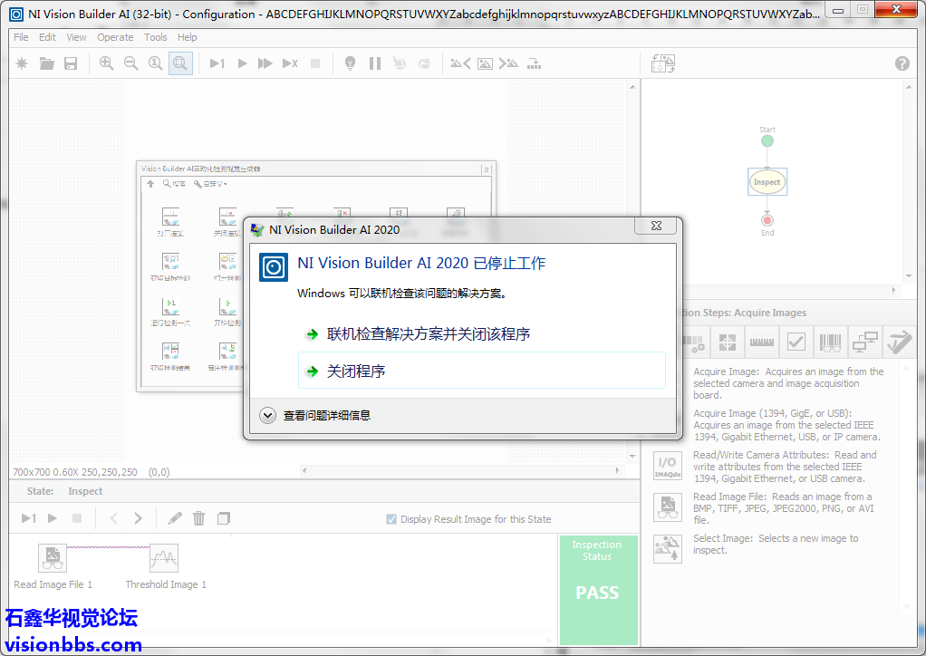926x656 pixels.
Task: Choose the first option with a green arrow in crash dialog
Action: pyautogui.click(x=482, y=334)
